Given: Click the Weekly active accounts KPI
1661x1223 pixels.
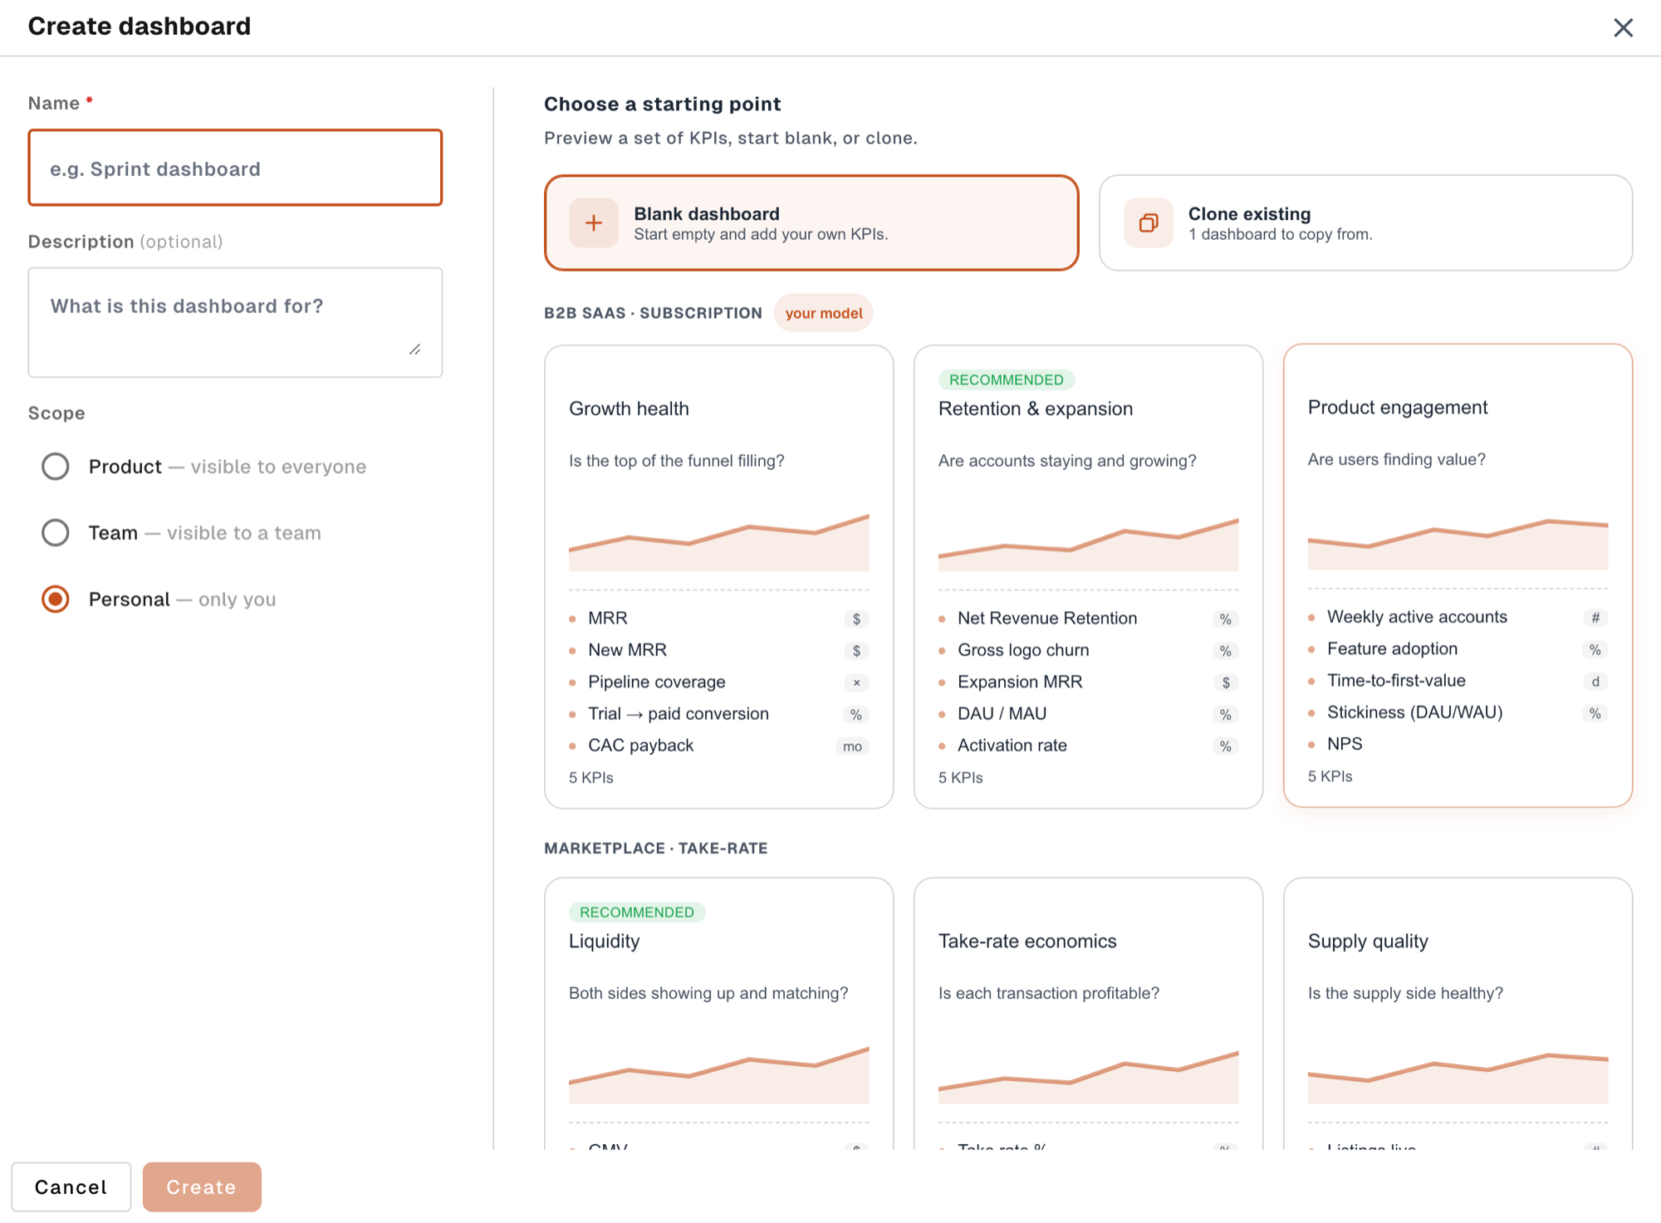Looking at the screenshot, I should (1458, 617).
